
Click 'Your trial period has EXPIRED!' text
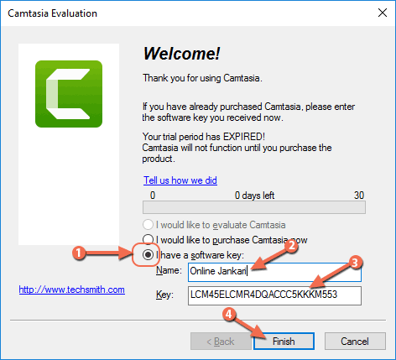pos(204,137)
